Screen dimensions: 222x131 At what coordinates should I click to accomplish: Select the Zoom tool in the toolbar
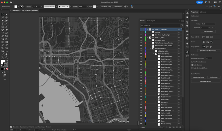pos(6,57)
